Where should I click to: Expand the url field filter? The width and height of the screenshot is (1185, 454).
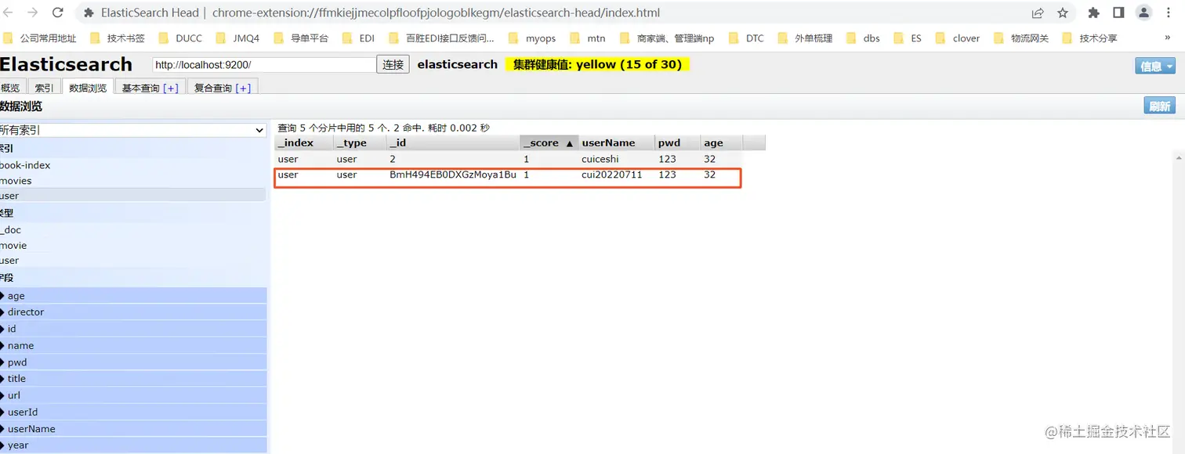pos(133,395)
